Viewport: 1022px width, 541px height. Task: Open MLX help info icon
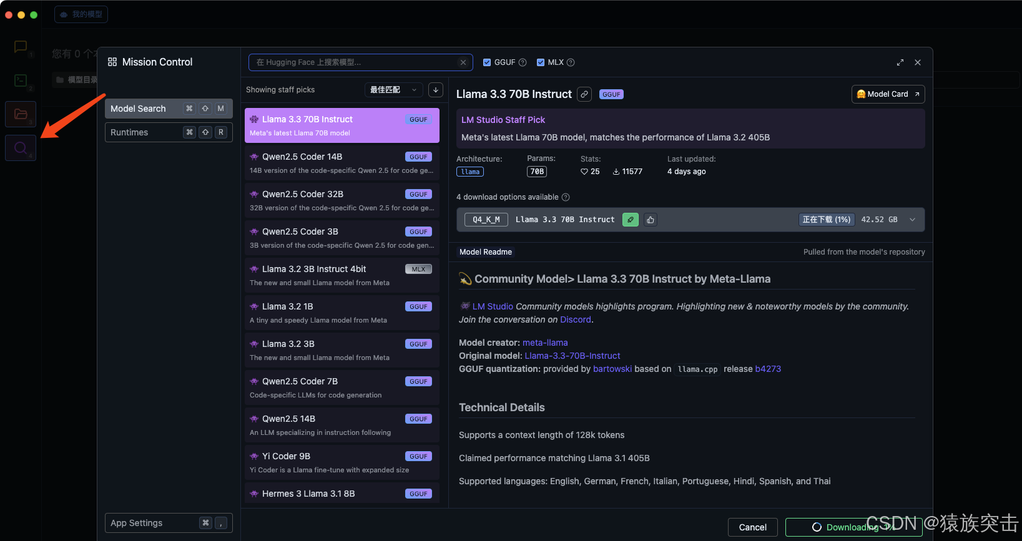571,62
